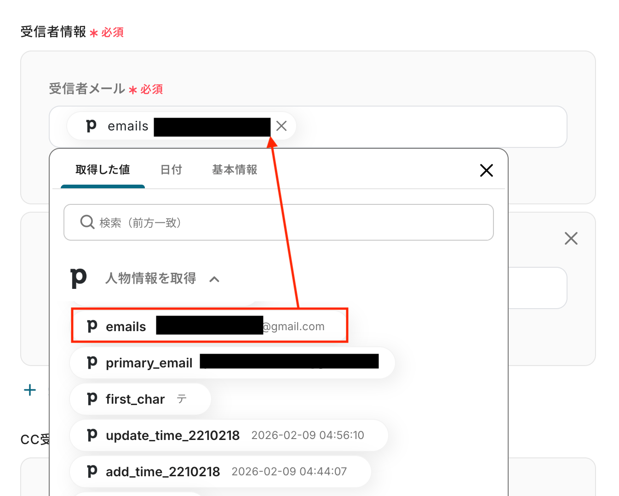Click the plus icon to add recipient

[30, 390]
